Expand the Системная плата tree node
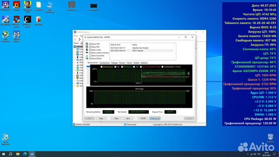Viewport: 279px width, 157px height. (75, 52)
